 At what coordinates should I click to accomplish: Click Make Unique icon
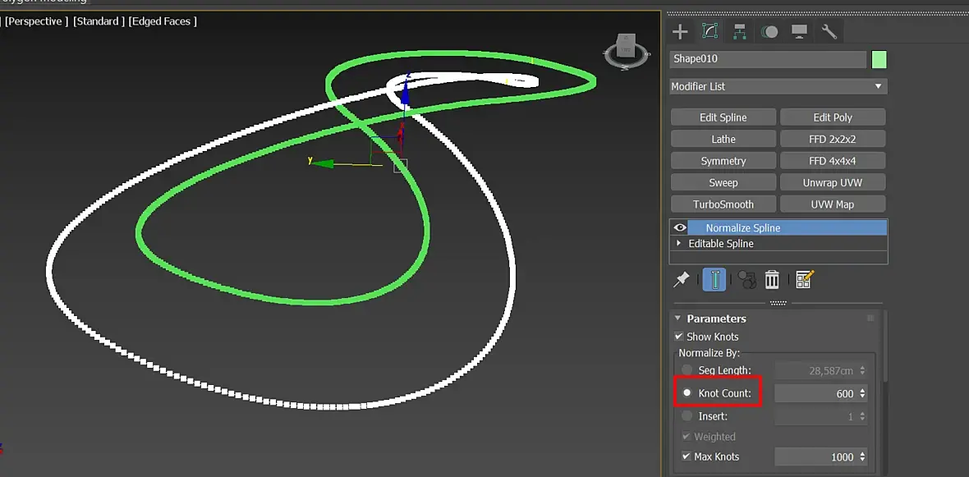click(747, 280)
